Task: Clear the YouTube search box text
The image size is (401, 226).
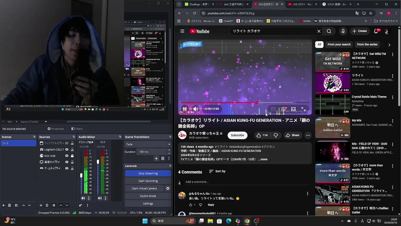Action: point(319,31)
